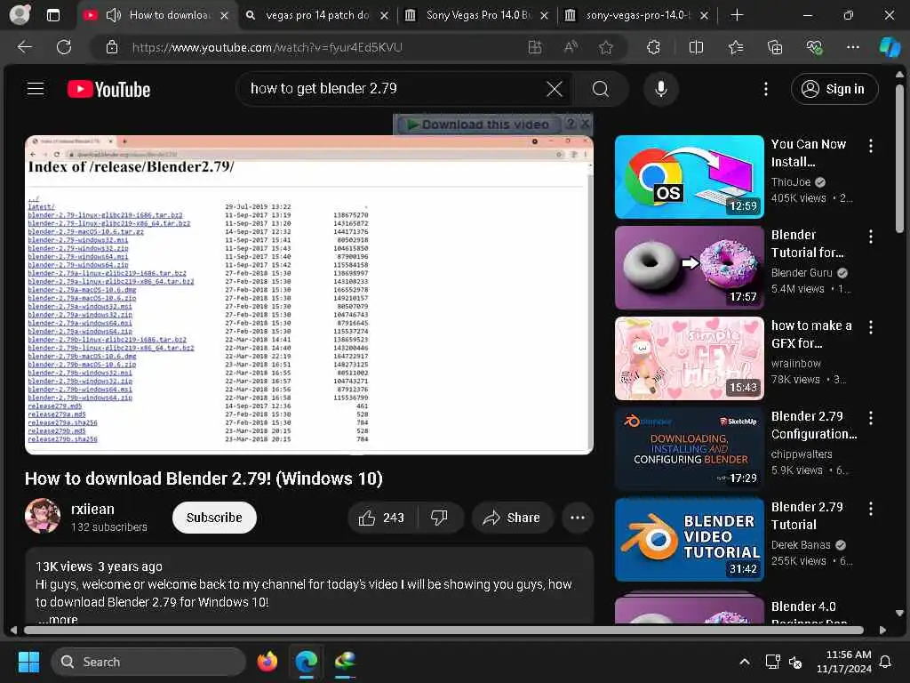Screen dimensions: 910x683
Task: Click the horizontal scrollbar at bottom
Action: pos(444,630)
